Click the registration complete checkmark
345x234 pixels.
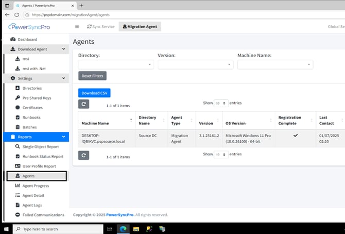pyautogui.click(x=296, y=135)
